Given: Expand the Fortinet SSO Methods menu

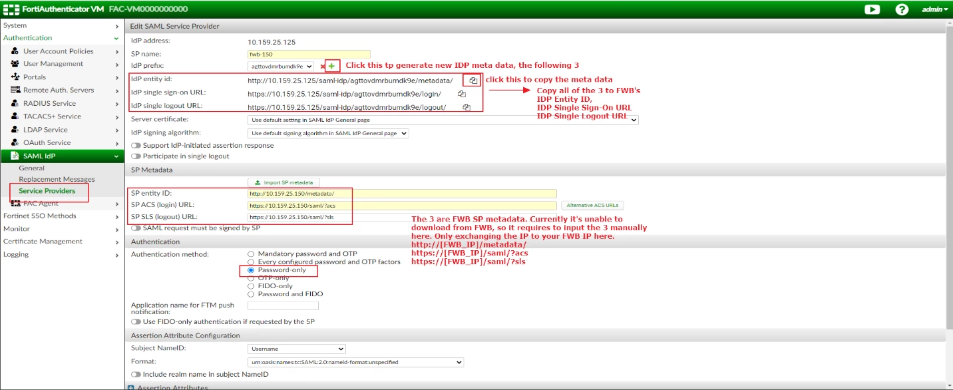Looking at the screenshot, I should coord(61,216).
